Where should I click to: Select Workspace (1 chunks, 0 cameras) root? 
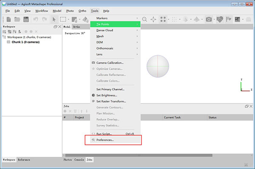coord(29,37)
